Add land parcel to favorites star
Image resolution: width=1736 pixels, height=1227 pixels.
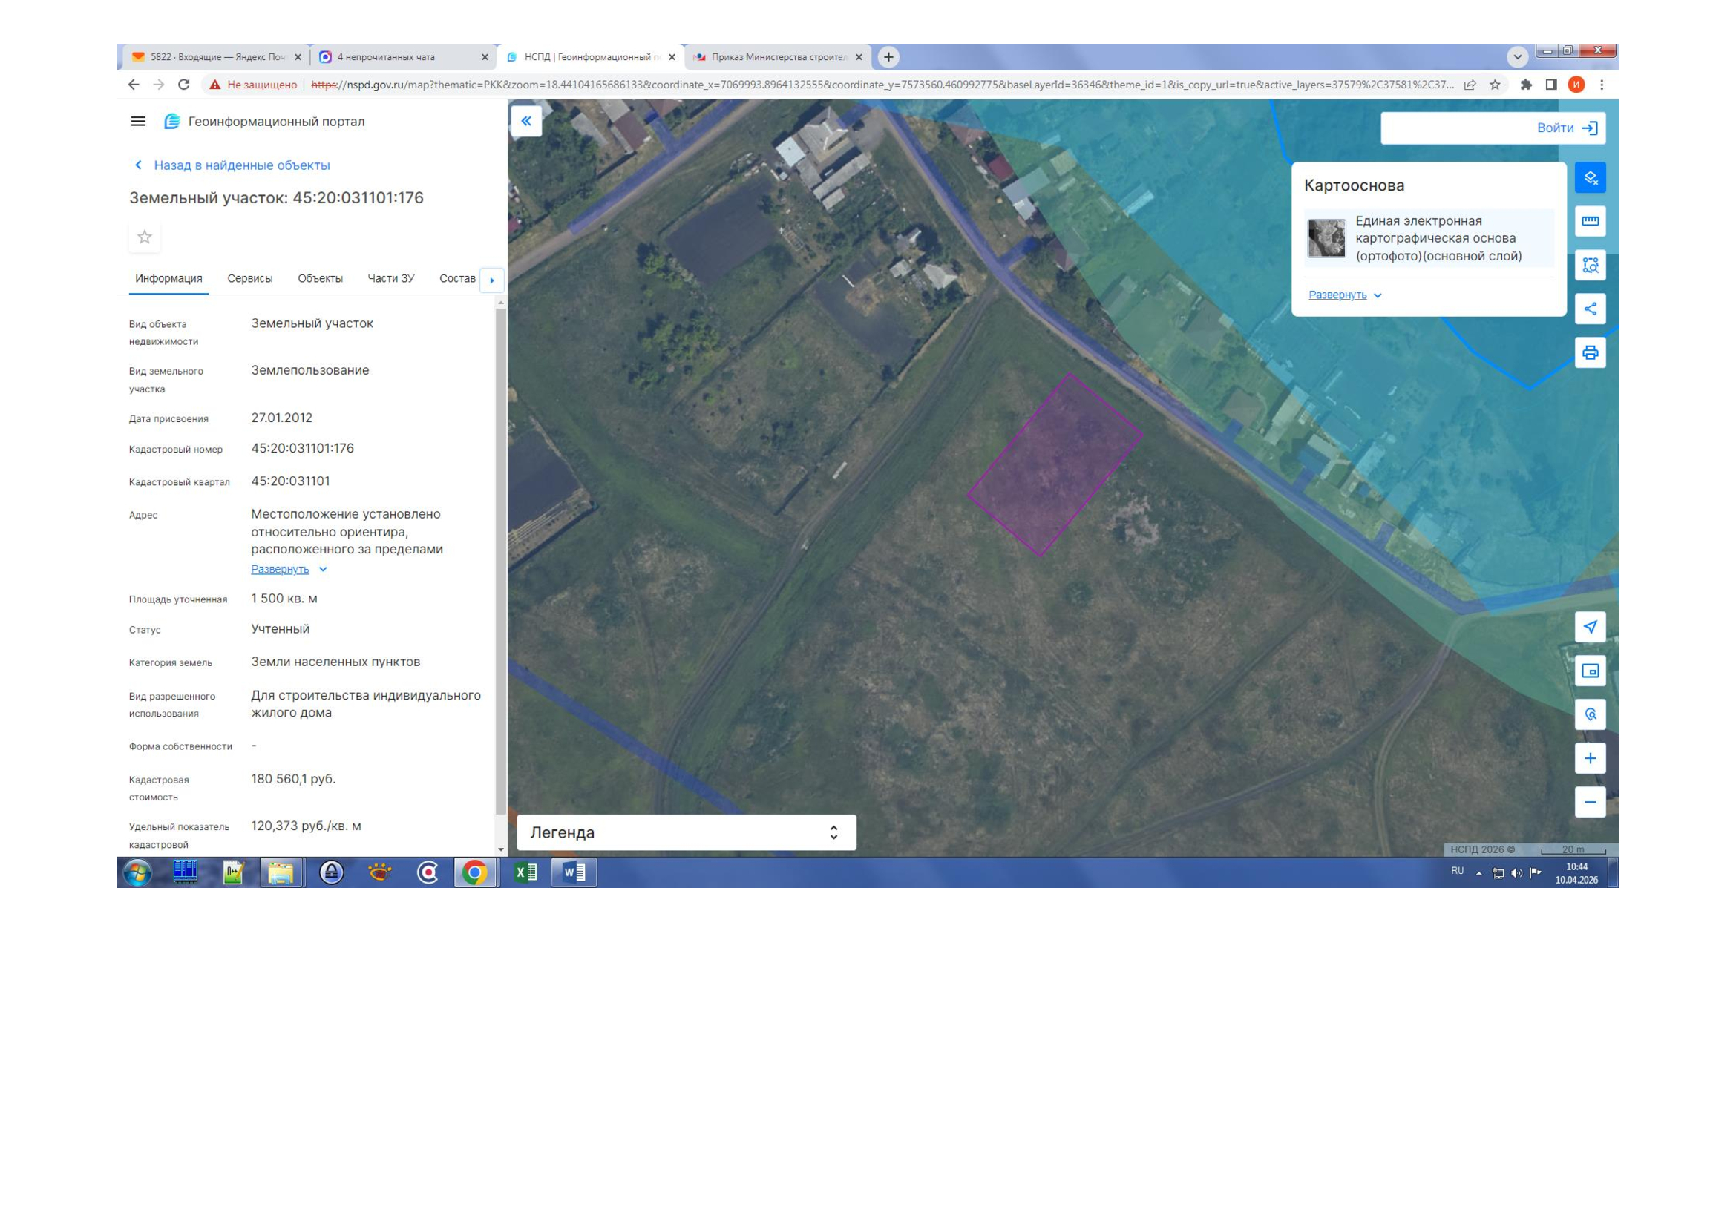145,237
